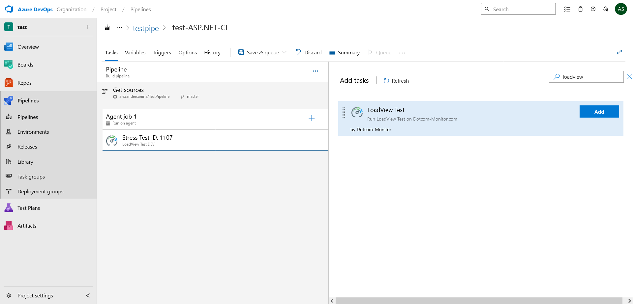The image size is (633, 304).
Task: Switch to the Triggers tab
Action: pos(162,52)
